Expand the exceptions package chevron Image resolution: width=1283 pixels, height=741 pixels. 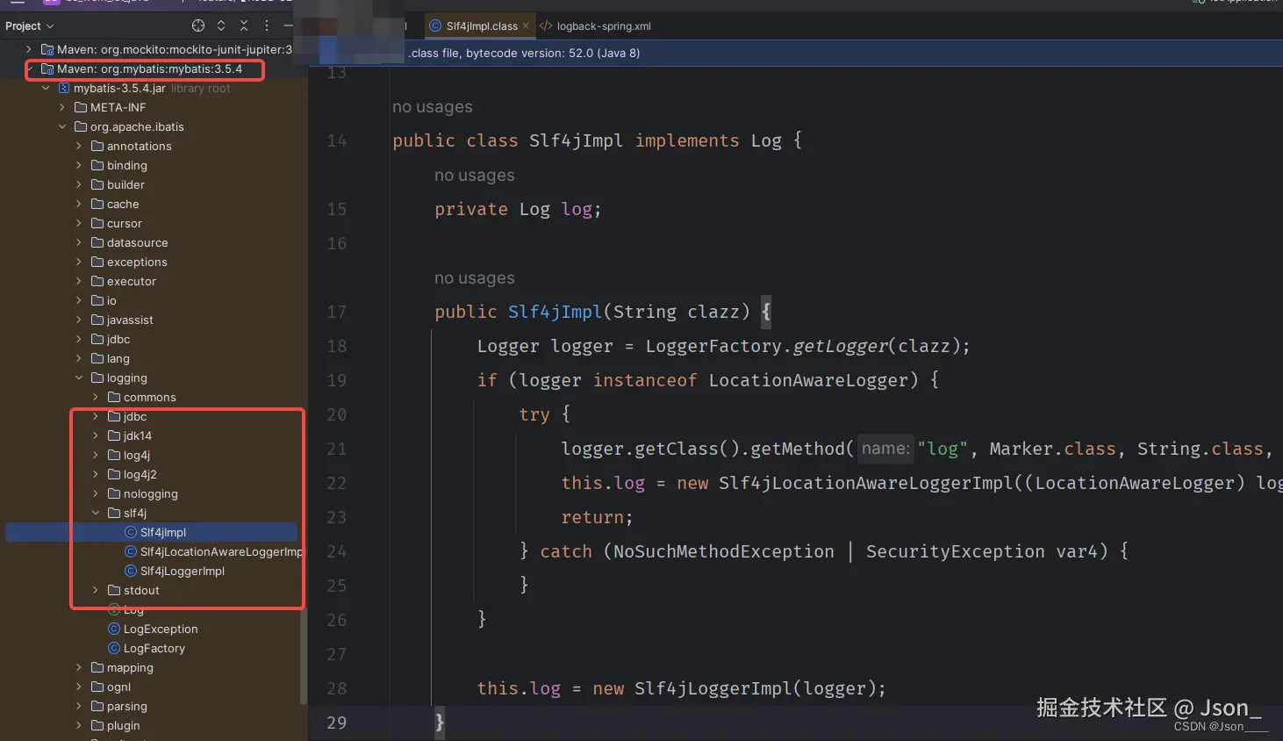(x=79, y=262)
